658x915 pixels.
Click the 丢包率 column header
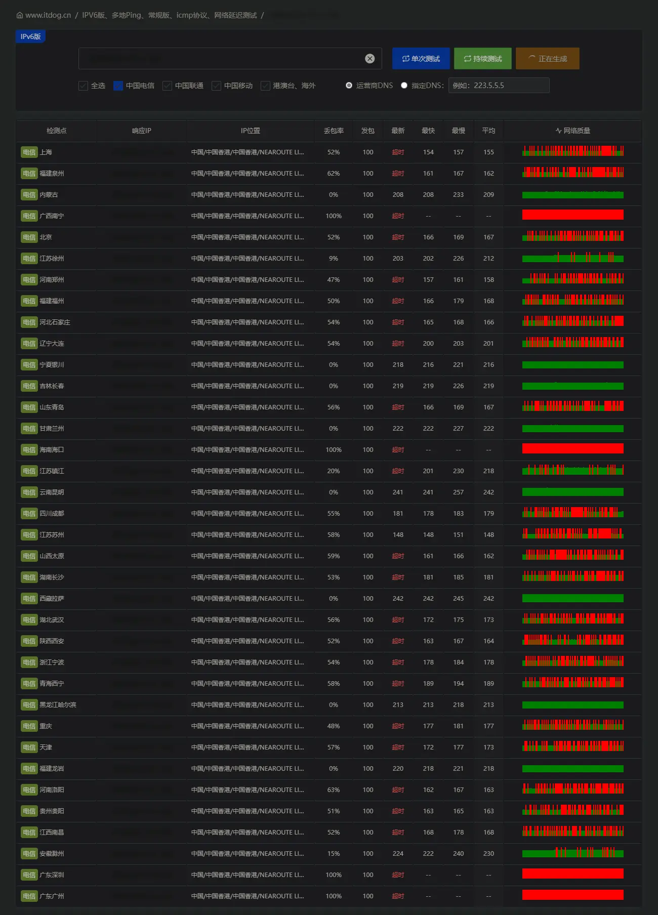click(x=334, y=131)
